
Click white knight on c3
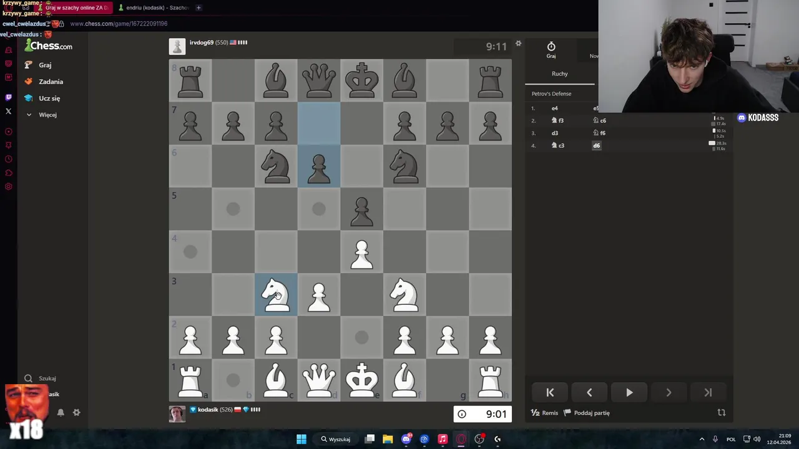click(x=276, y=295)
